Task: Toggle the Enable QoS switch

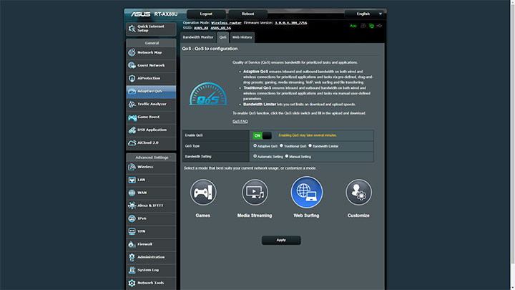Action: click(x=262, y=135)
